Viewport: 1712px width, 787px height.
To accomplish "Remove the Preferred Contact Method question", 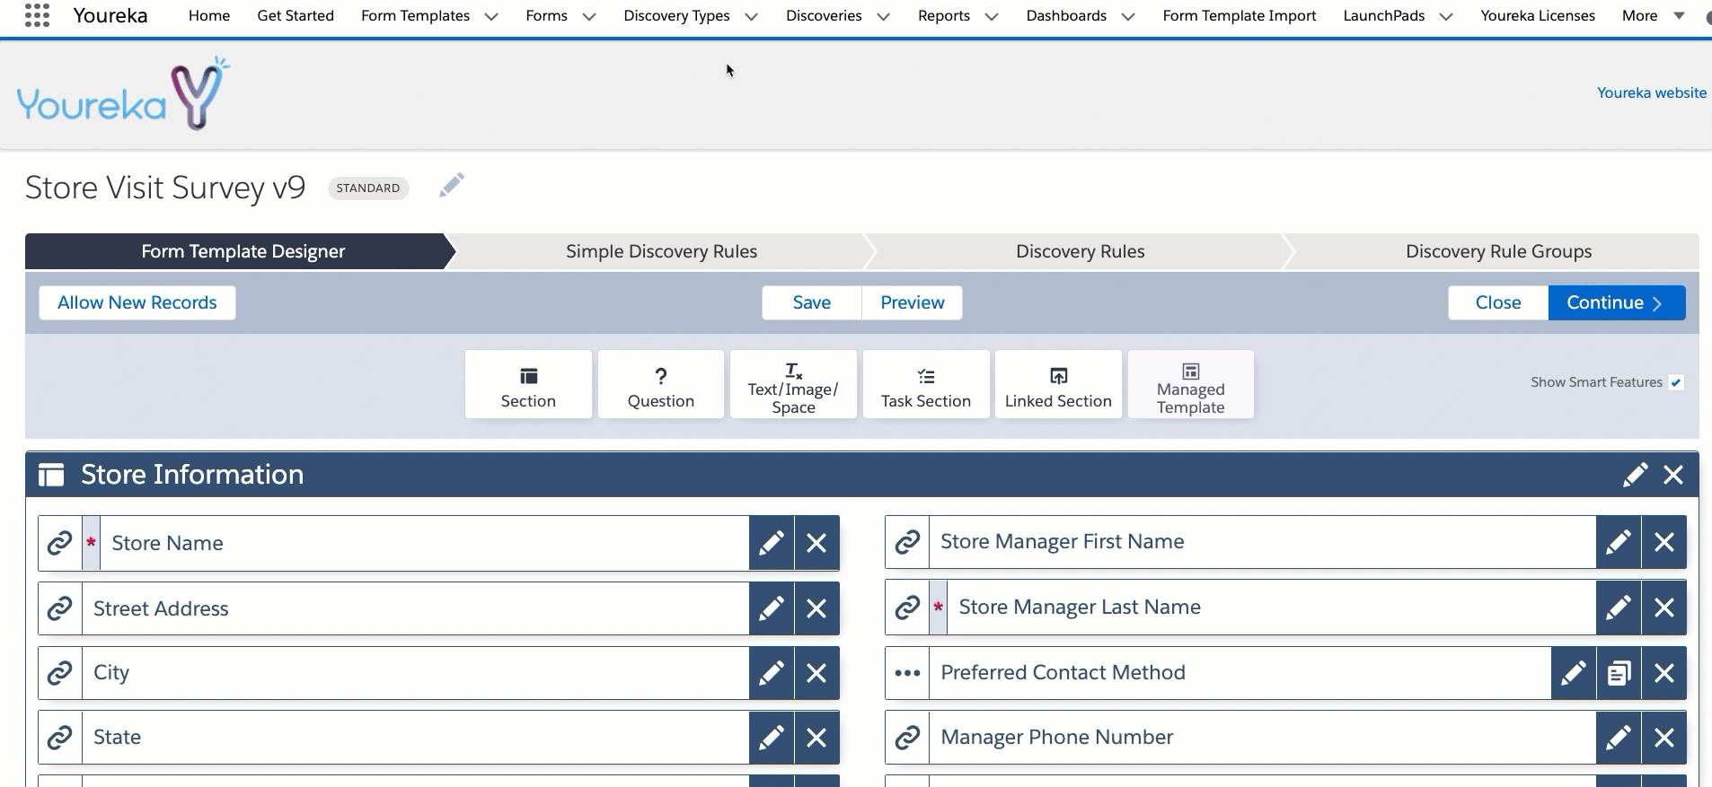I will tap(1664, 673).
